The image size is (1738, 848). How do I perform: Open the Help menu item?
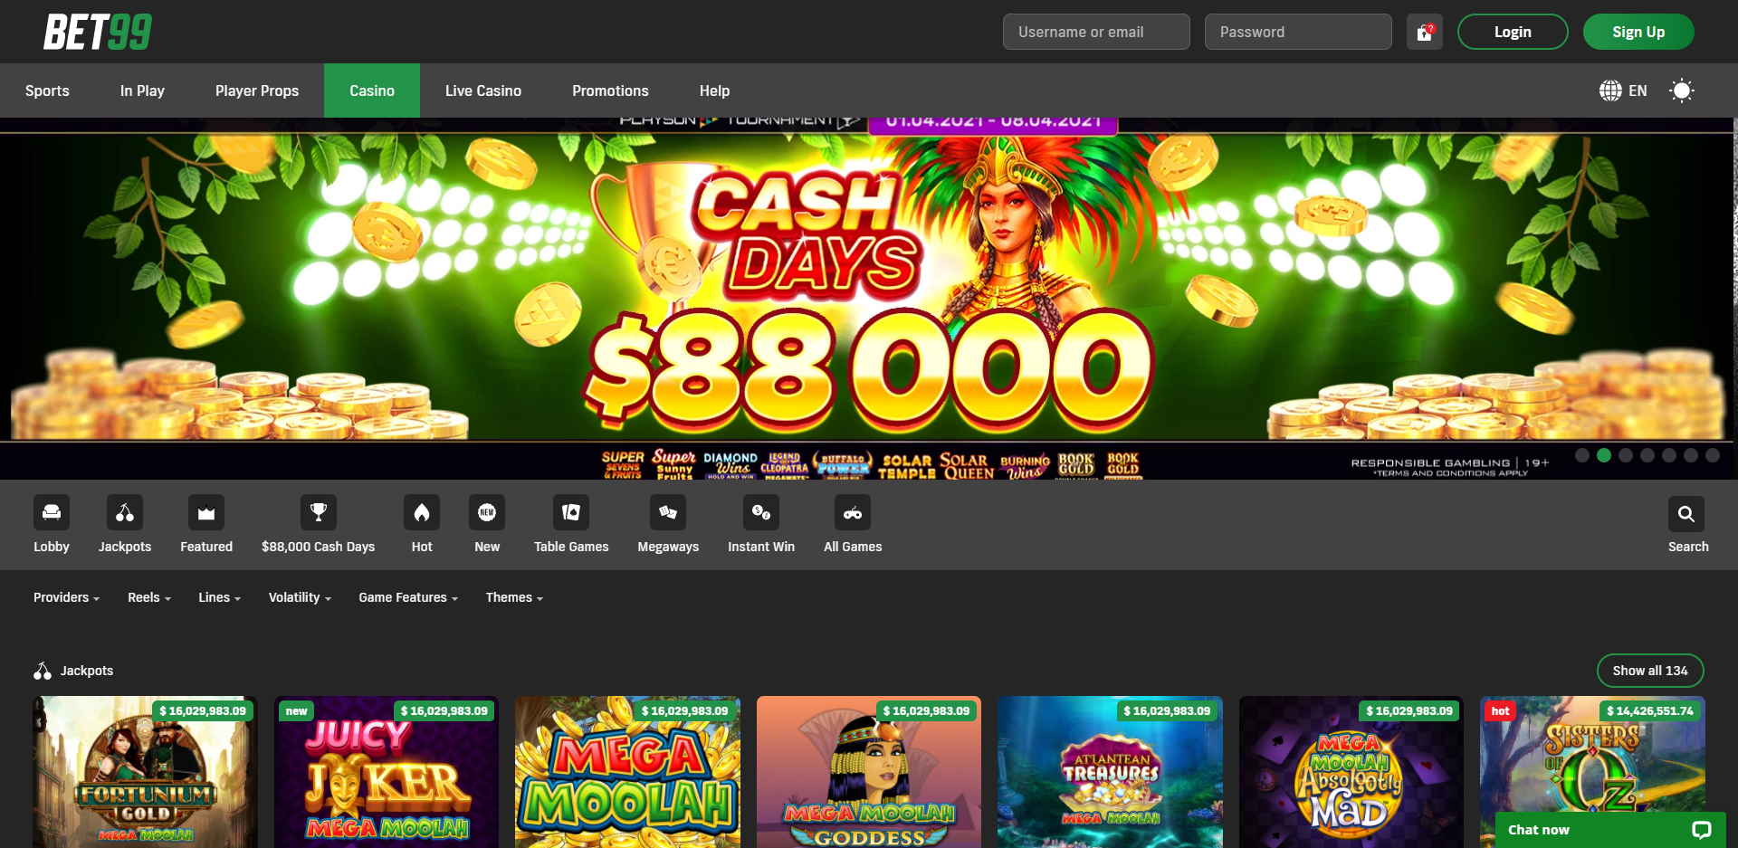coord(714,91)
